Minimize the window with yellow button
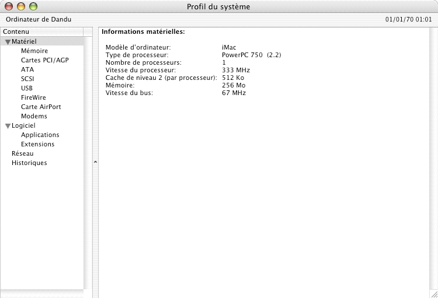Image resolution: width=438 pixels, height=298 pixels. point(21,6)
